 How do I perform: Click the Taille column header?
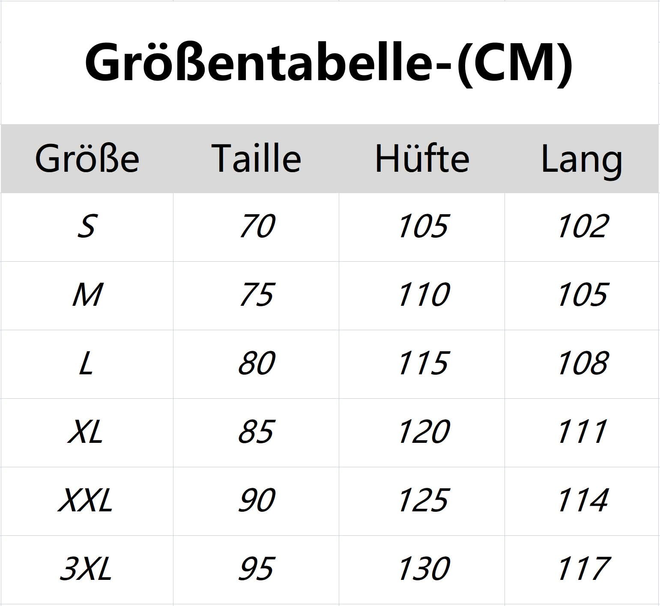[x=256, y=158]
